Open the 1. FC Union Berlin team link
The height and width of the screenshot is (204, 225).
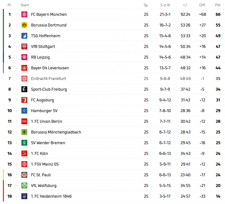coord(47,121)
